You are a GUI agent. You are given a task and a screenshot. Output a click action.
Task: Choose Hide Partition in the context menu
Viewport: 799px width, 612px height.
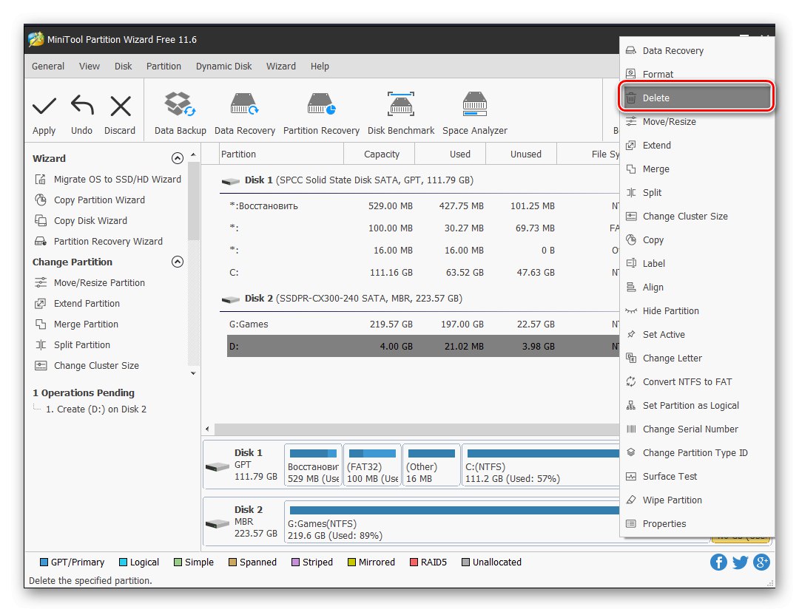tap(696, 311)
